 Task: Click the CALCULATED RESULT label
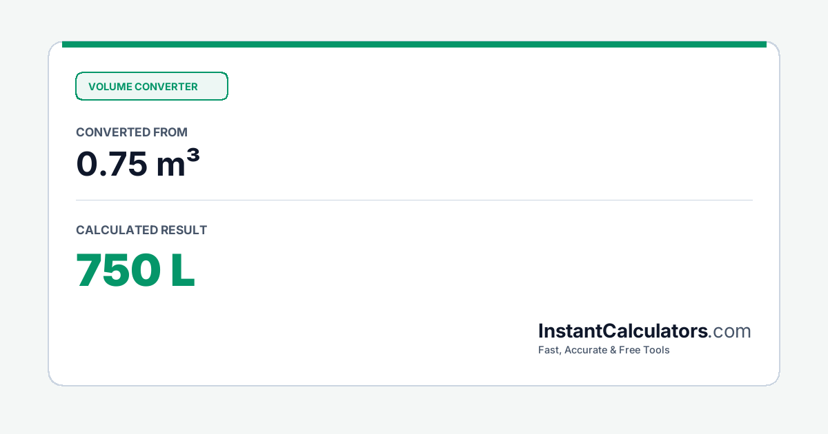click(x=141, y=230)
